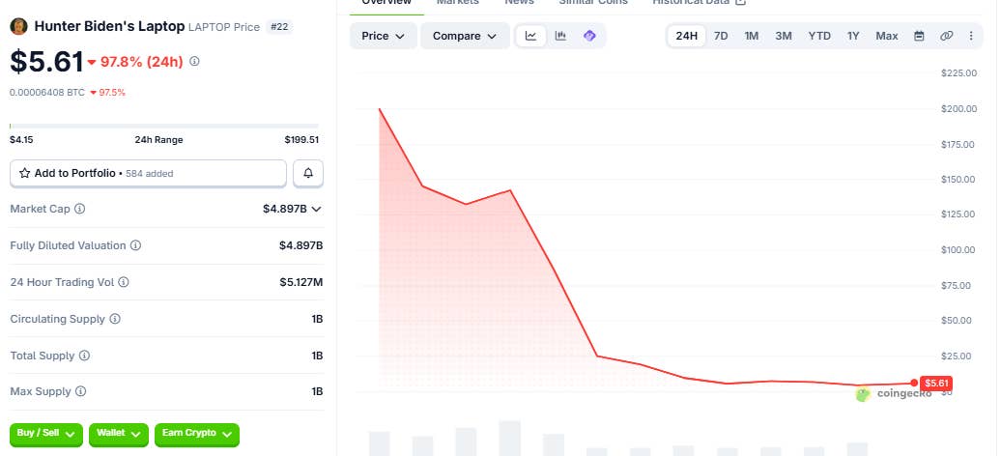The height and width of the screenshot is (456, 1001).
Task: Click the #22 rank badge
Action: 279,27
